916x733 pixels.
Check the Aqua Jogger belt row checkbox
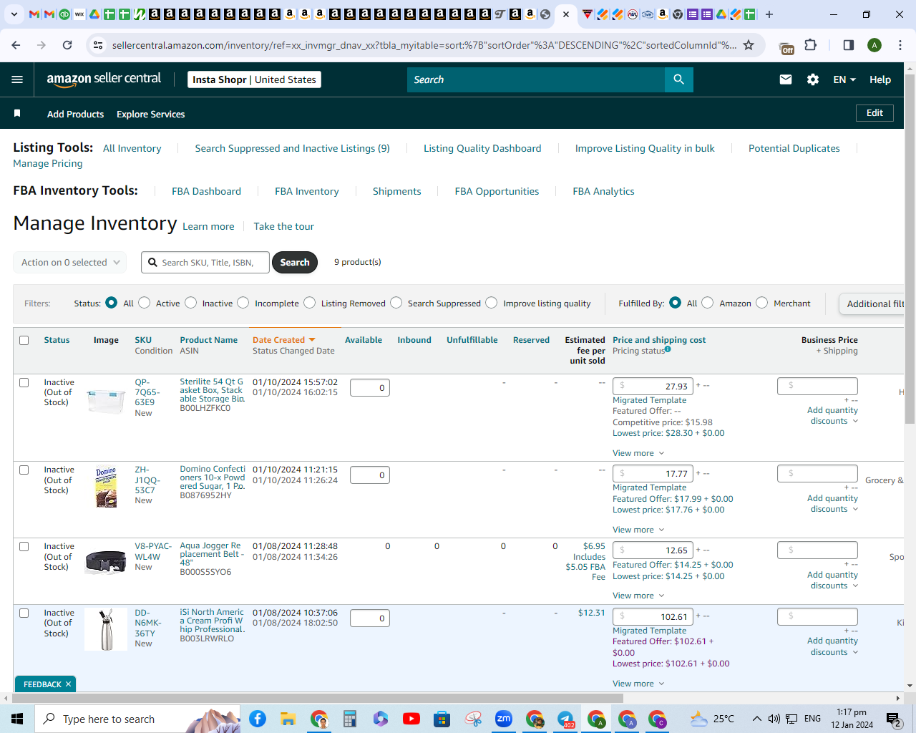(24, 546)
